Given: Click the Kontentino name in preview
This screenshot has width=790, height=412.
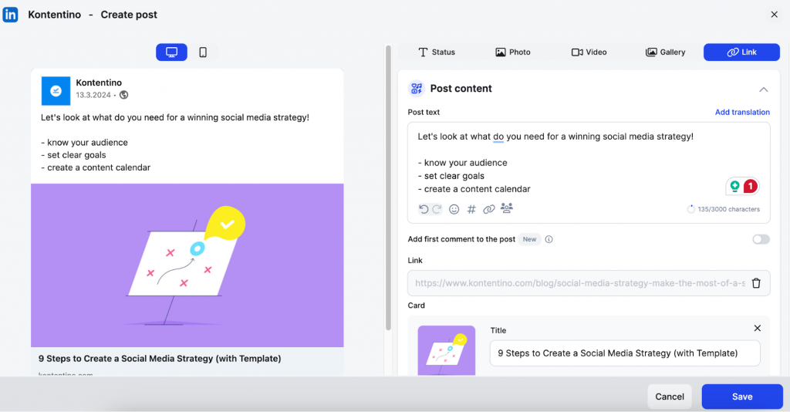Looking at the screenshot, I should tap(99, 83).
